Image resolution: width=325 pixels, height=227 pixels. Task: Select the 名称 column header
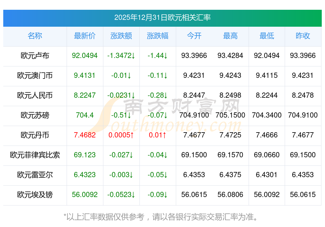coord(35,36)
